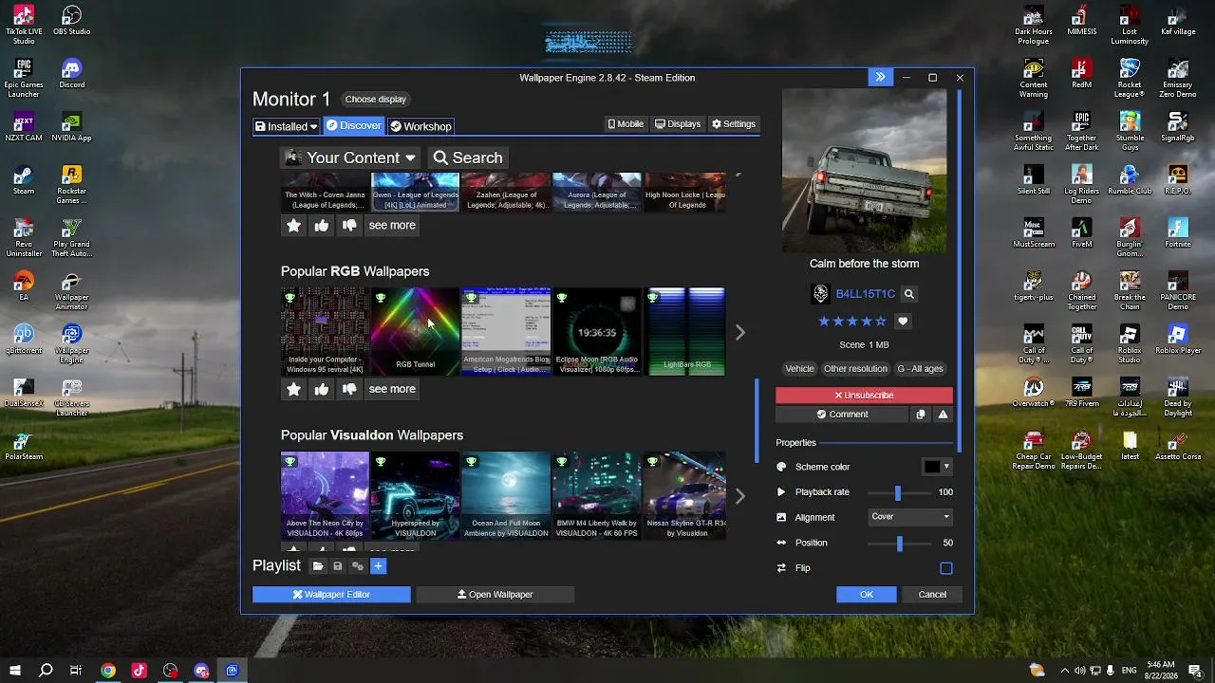Open the Installed dropdown tab
Image resolution: width=1215 pixels, height=683 pixels.
coord(286,126)
